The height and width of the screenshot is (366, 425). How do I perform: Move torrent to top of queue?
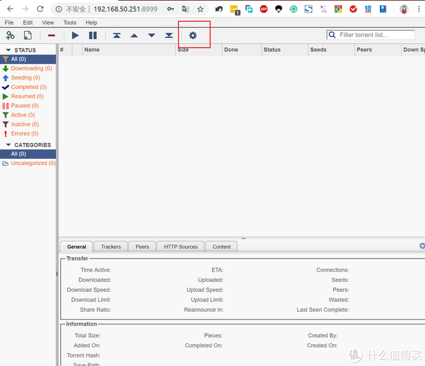click(117, 36)
